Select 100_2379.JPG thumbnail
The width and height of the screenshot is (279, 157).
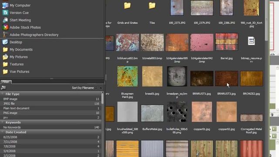click(202, 8)
